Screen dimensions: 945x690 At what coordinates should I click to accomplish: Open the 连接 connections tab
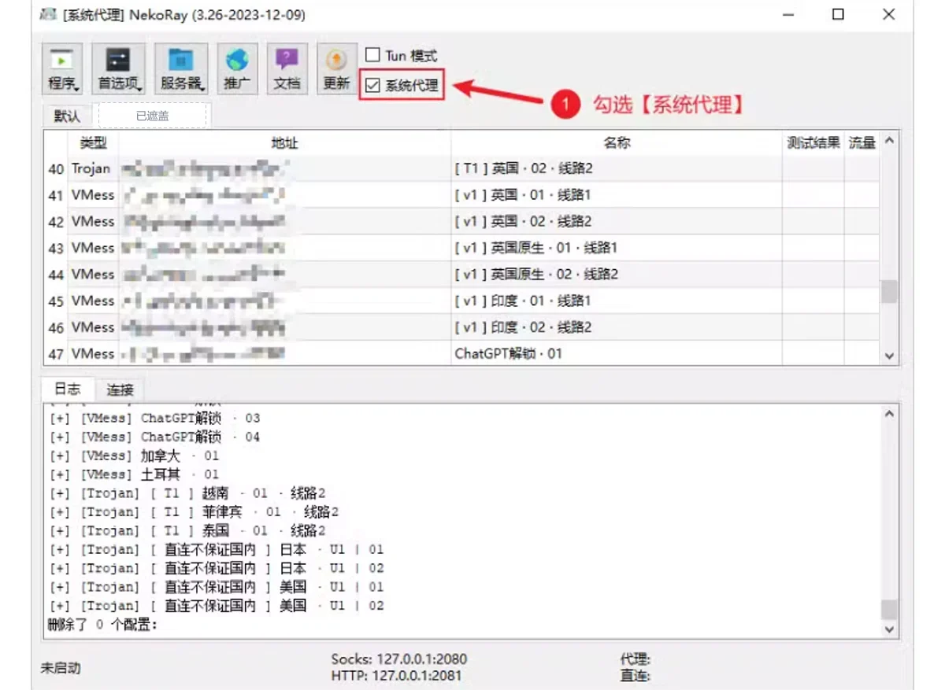[x=120, y=389]
